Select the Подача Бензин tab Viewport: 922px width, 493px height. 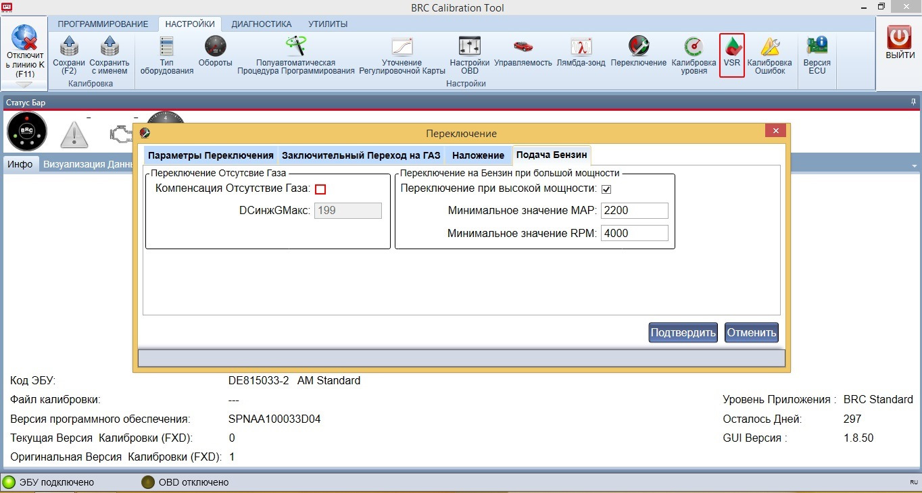(552, 155)
